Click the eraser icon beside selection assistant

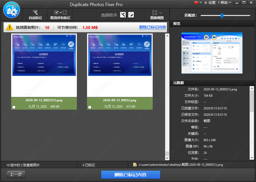[131, 15]
